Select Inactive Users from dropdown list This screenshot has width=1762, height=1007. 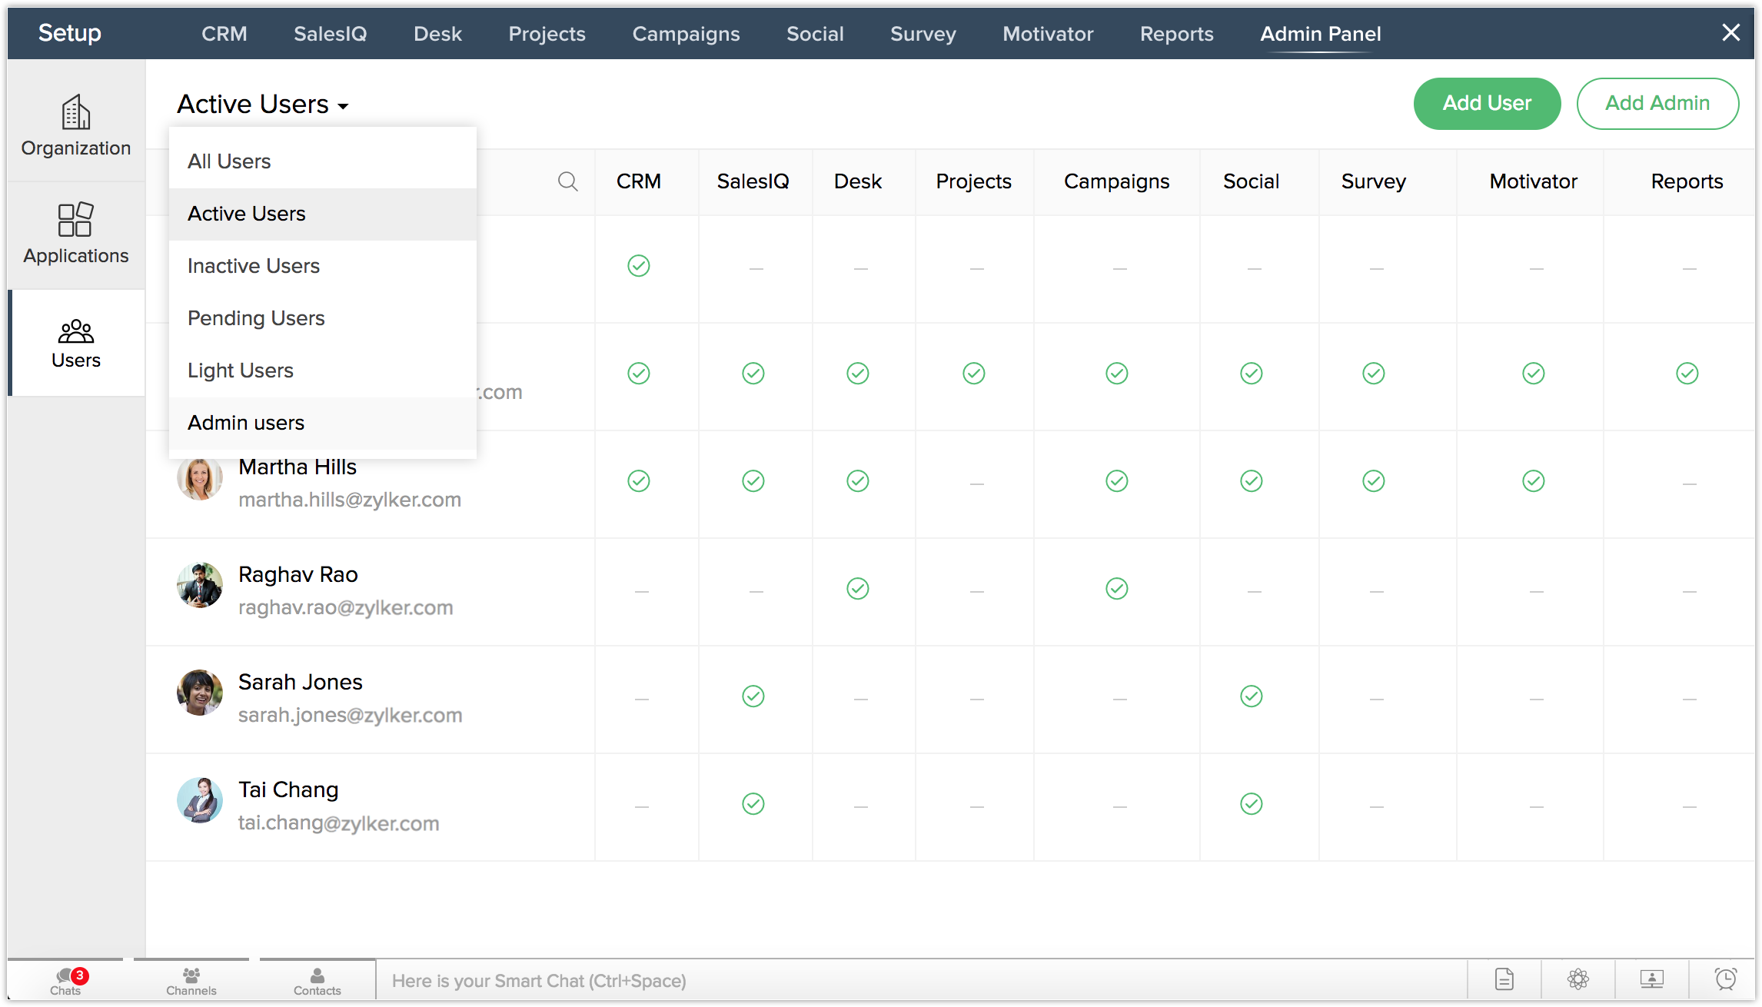[253, 266]
